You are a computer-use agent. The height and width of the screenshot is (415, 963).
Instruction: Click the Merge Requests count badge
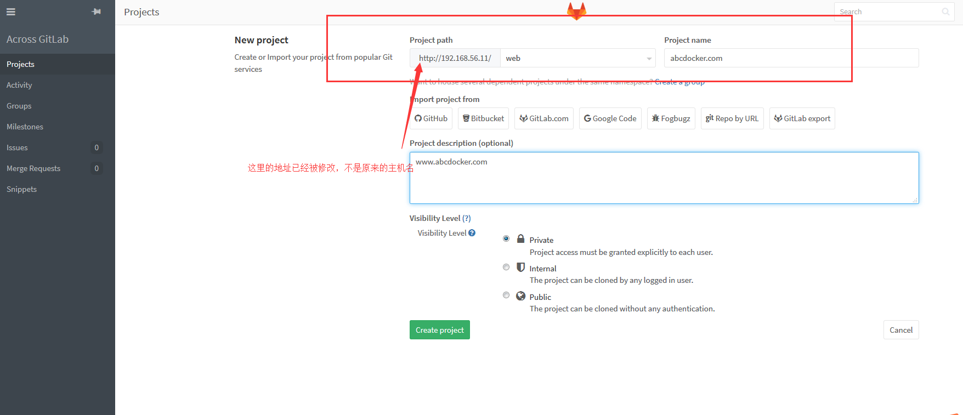tap(97, 168)
